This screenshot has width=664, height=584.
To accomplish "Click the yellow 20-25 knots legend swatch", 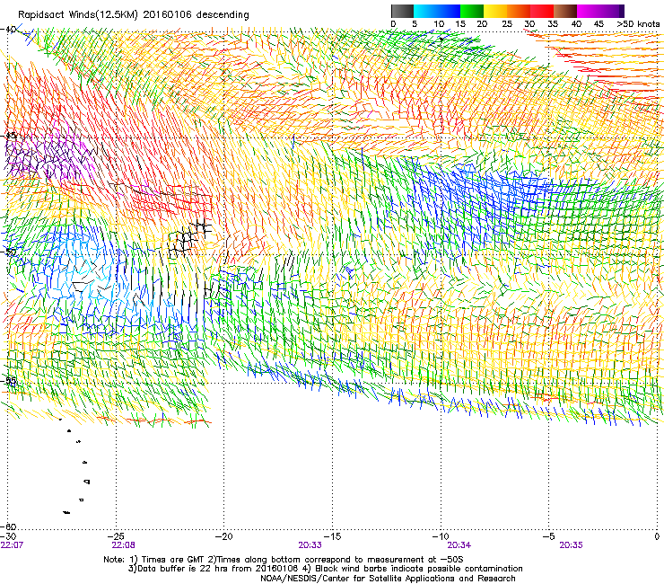I will [495, 11].
